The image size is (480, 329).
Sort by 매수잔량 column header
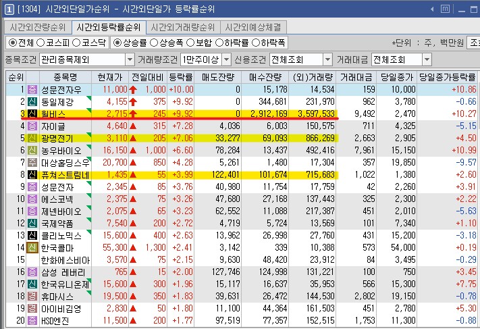coord(265,77)
